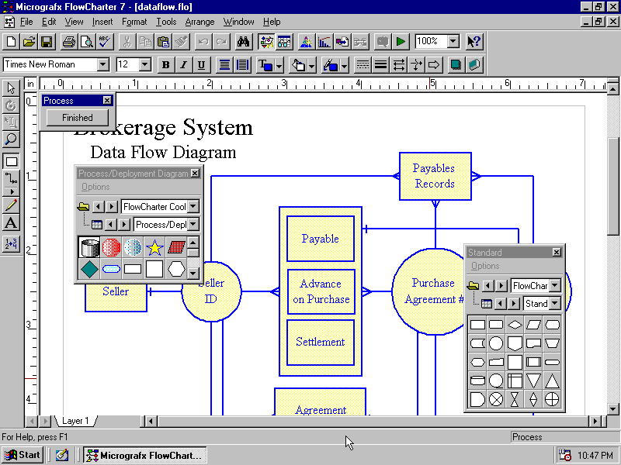Click the text color swatch button
The width and height of the screenshot is (621, 465).
pos(265,65)
